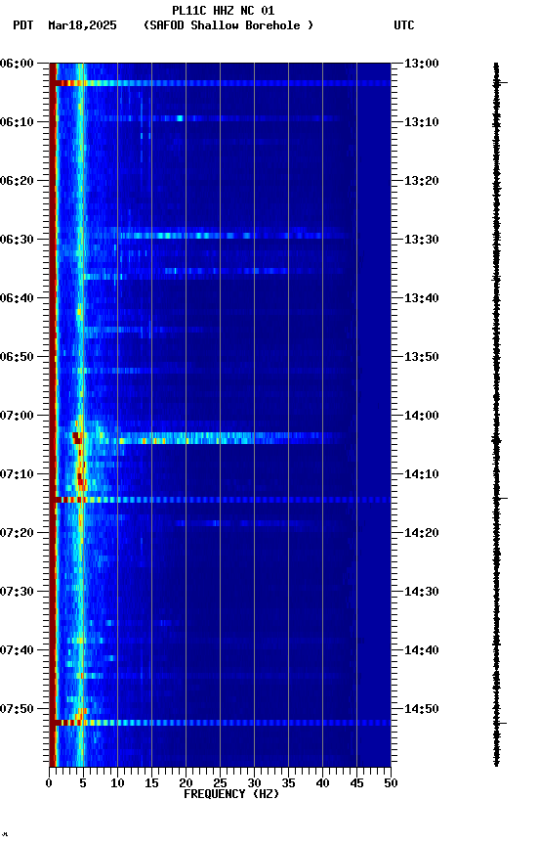Click the 07:30 PDT time label
539x845 pixels.
[x=17, y=592]
